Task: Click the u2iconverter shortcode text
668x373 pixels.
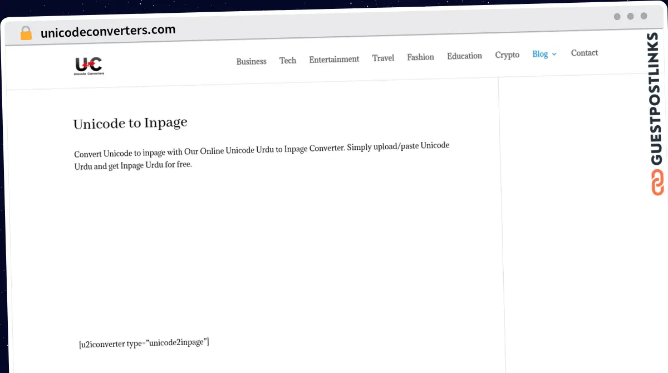Action: (x=144, y=343)
